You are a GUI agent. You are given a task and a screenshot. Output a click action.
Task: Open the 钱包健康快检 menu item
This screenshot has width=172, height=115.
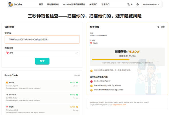(53, 4)
